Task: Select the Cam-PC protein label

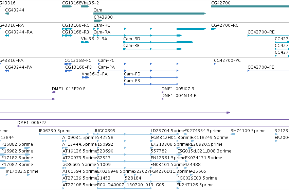Action: (106, 61)
